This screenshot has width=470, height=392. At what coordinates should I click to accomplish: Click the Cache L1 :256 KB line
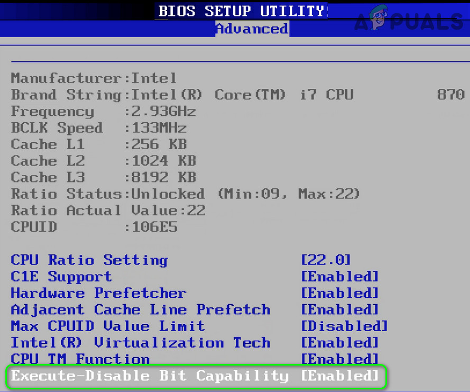point(99,144)
